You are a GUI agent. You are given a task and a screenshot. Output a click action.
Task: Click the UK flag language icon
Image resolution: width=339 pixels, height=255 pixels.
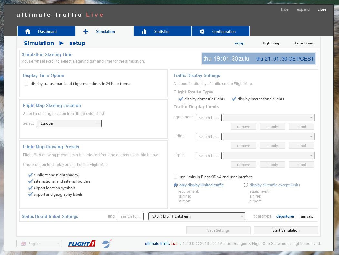click(x=23, y=243)
